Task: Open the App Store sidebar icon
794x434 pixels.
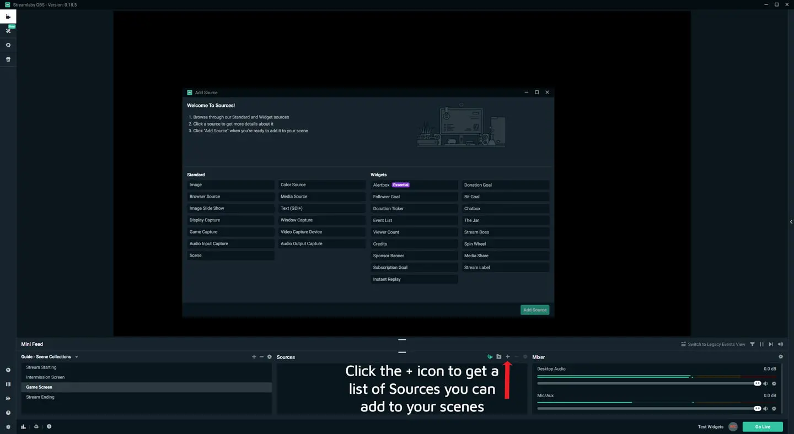Action: (x=8, y=59)
